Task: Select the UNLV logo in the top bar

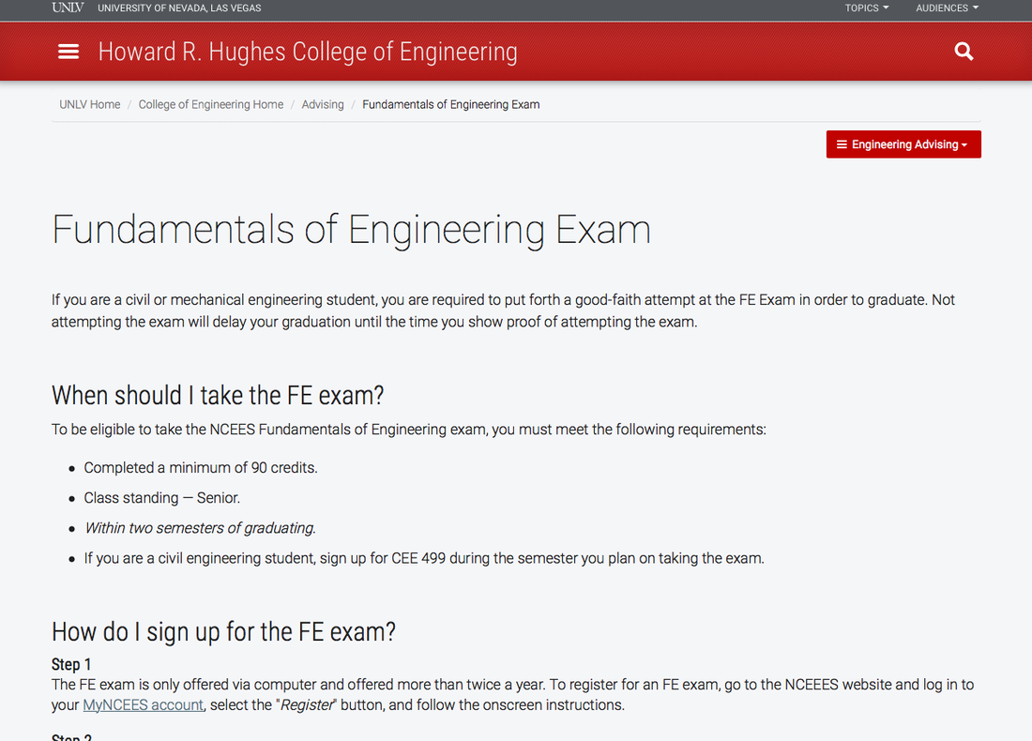Action: click(x=67, y=8)
